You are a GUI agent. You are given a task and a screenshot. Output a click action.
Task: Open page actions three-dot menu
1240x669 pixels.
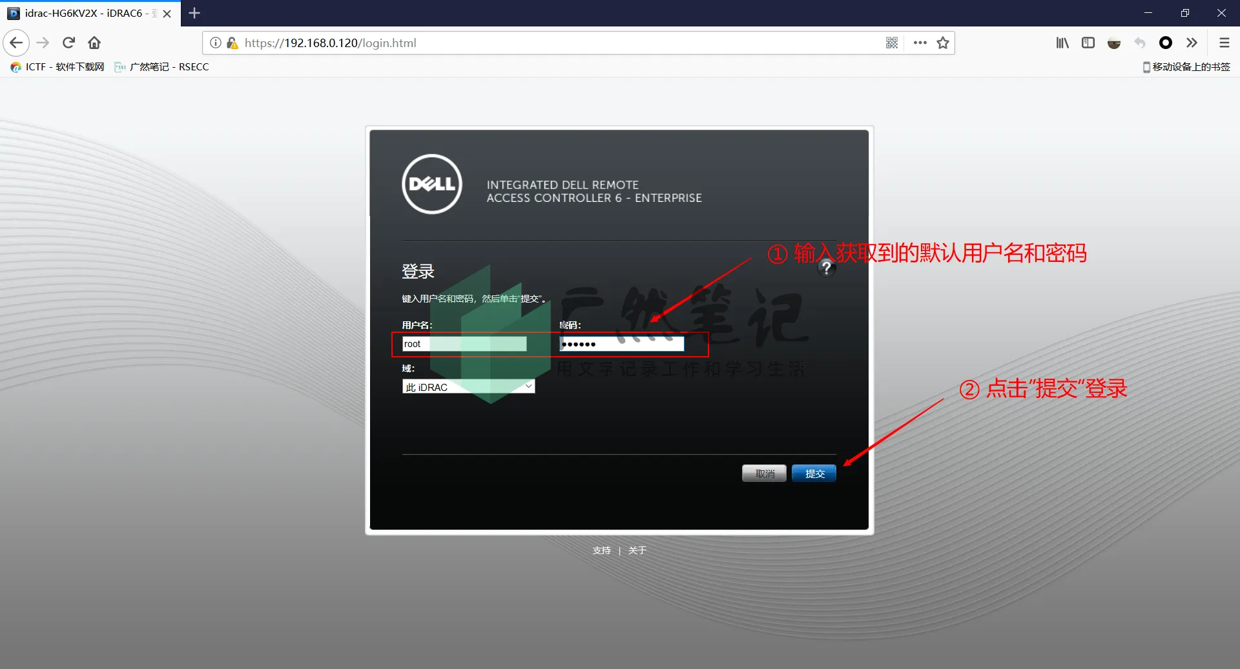click(x=920, y=43)
